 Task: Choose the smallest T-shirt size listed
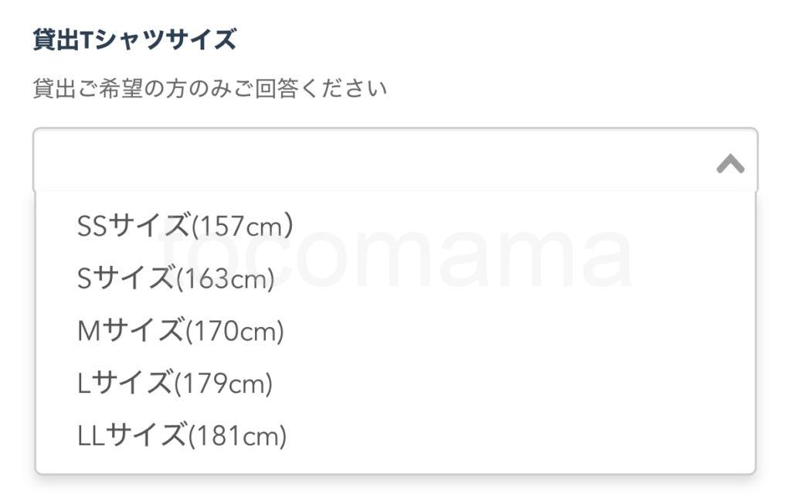click(185, 226)
